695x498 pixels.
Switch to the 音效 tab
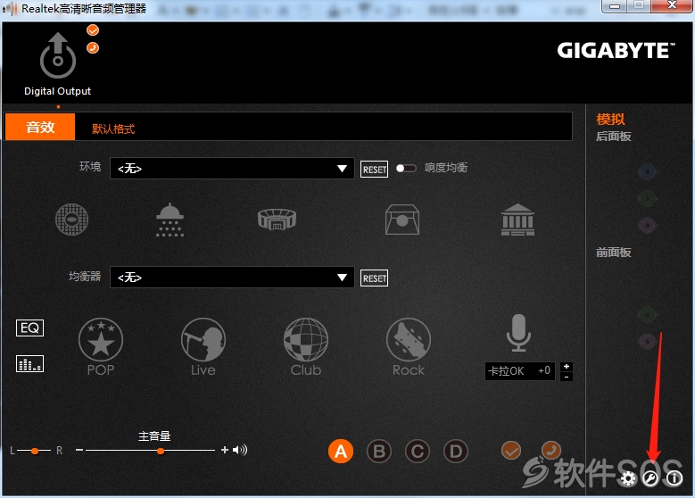40,127
